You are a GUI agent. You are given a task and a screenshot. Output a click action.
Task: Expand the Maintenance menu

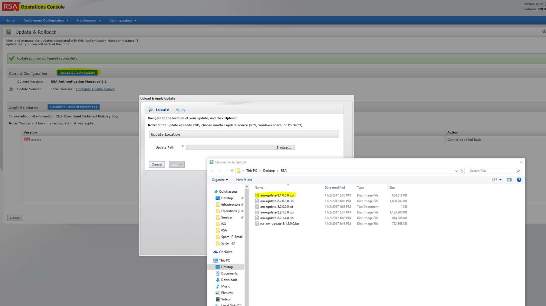(x=89, y=21)
